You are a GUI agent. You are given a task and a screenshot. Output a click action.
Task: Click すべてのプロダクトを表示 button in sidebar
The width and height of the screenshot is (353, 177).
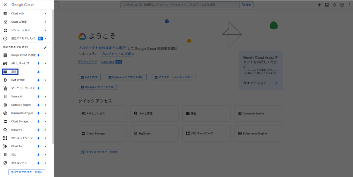pos(27,172)
